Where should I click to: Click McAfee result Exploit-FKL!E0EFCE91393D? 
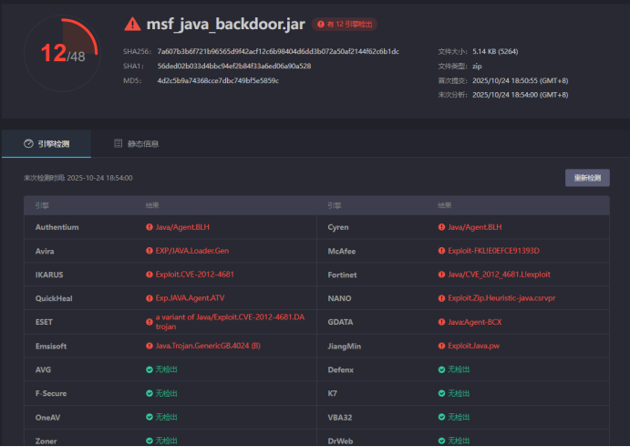(x=493, y=251)
